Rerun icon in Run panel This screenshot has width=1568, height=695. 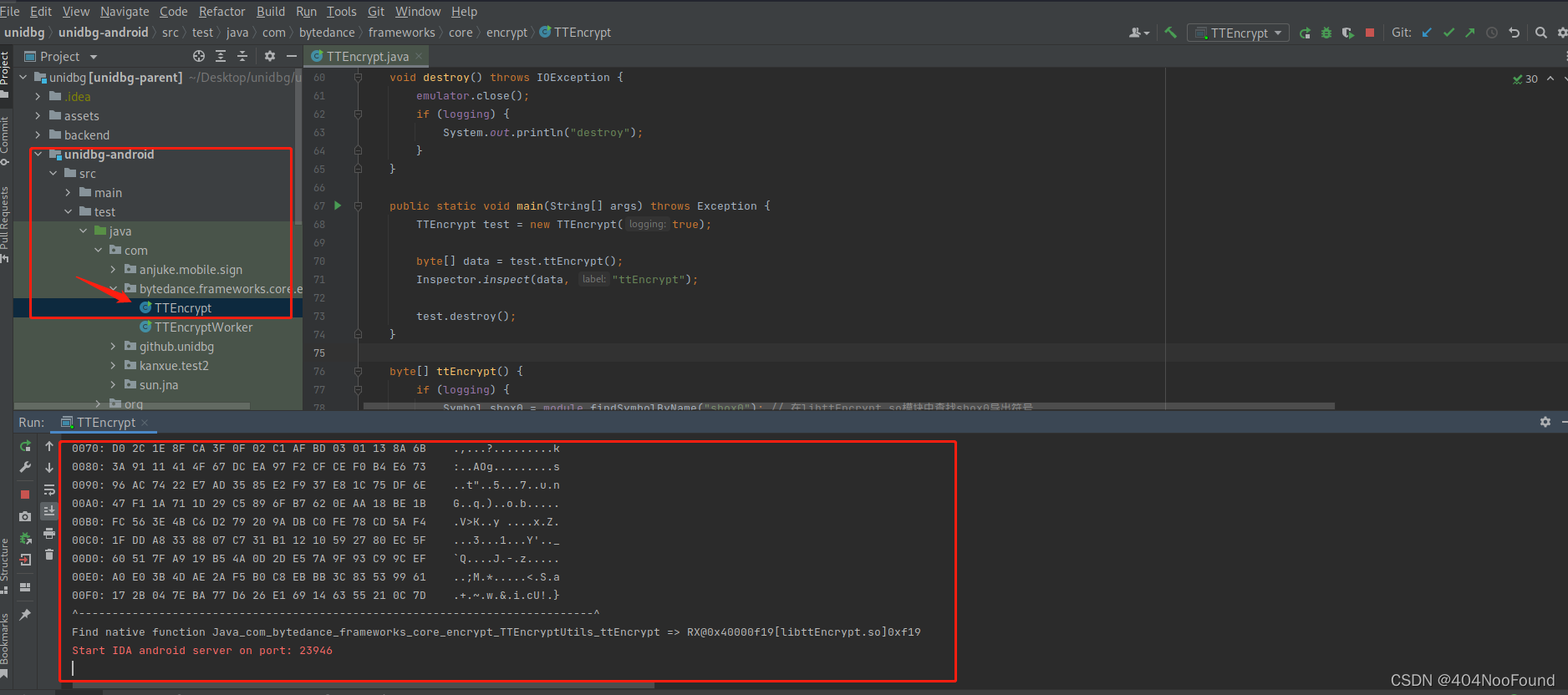pyautogui.click(x=25, y=446)
